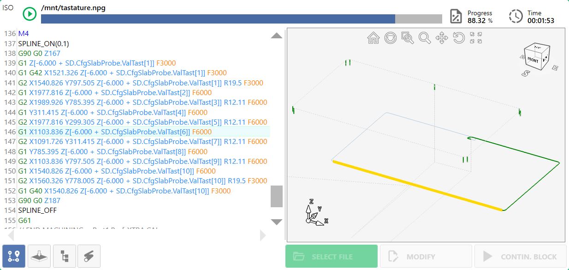Click the E compass letter beside the view cube
Viewport: 569px width, 270px height.
[555, 68]
